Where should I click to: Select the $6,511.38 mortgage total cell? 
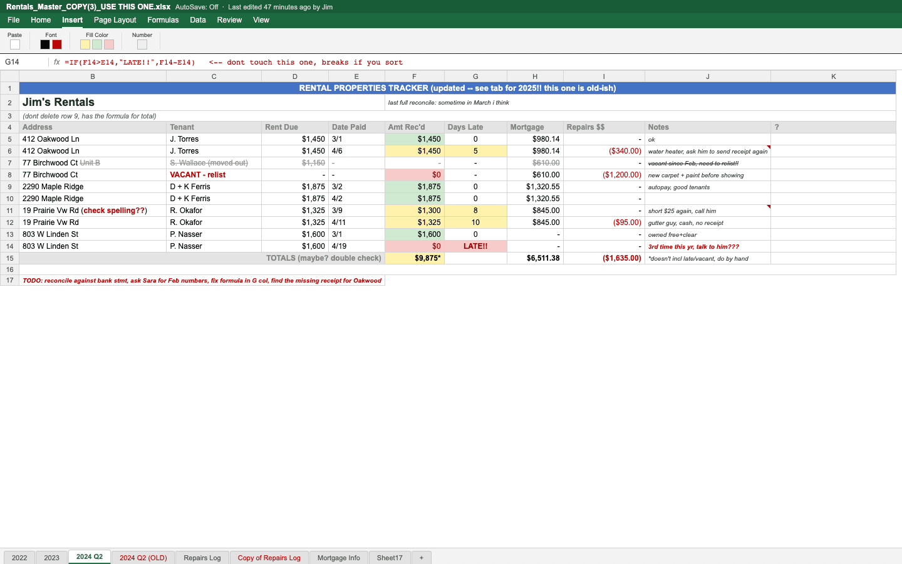tap(535, 258)
